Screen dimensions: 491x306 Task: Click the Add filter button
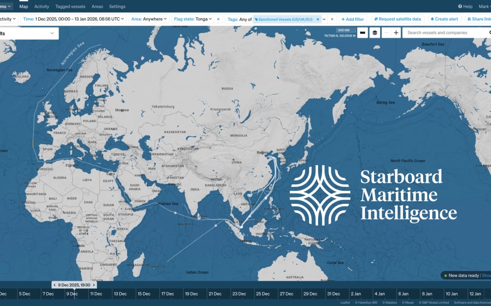point(353,19)
